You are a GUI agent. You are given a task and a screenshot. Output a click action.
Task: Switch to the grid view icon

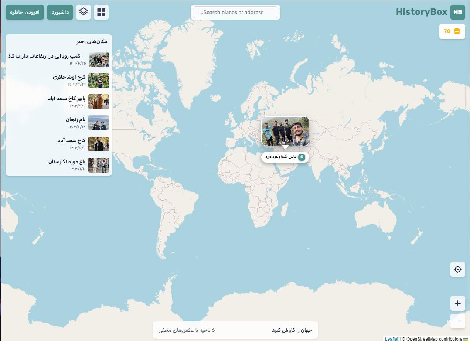101,12
